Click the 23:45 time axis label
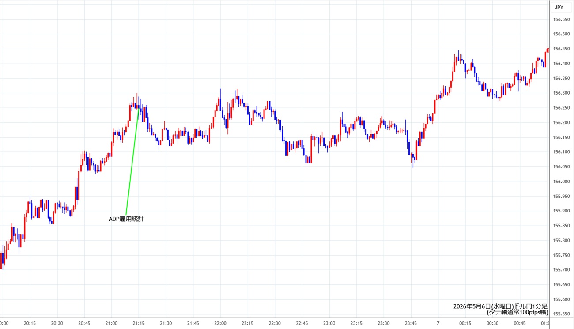The width and height of the screenshot is (574, 329). [411, 323]
